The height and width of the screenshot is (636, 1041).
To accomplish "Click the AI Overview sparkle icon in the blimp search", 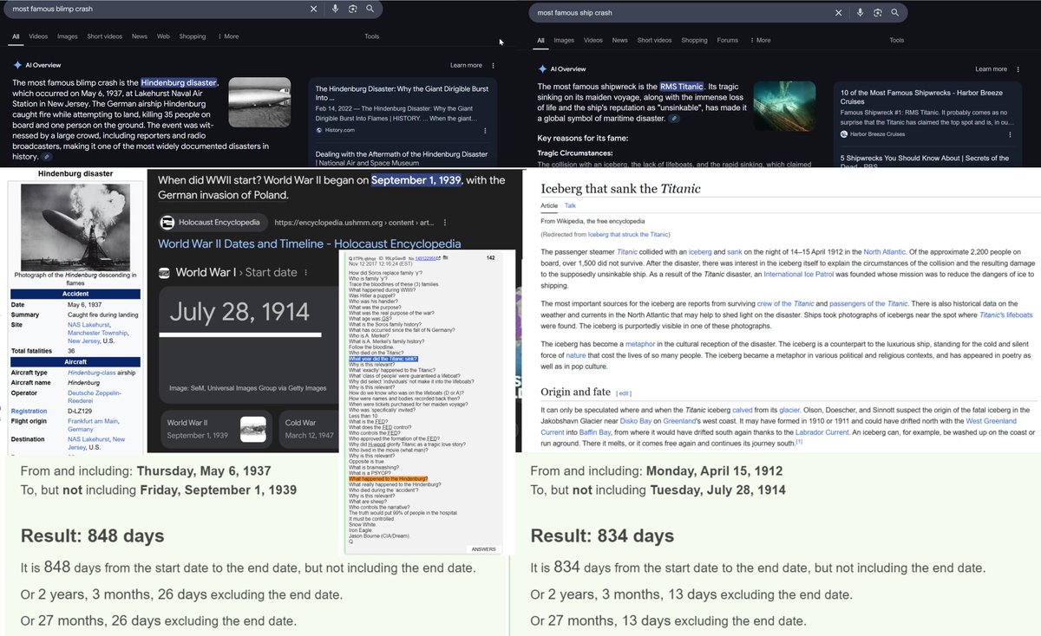I will 17,65.
